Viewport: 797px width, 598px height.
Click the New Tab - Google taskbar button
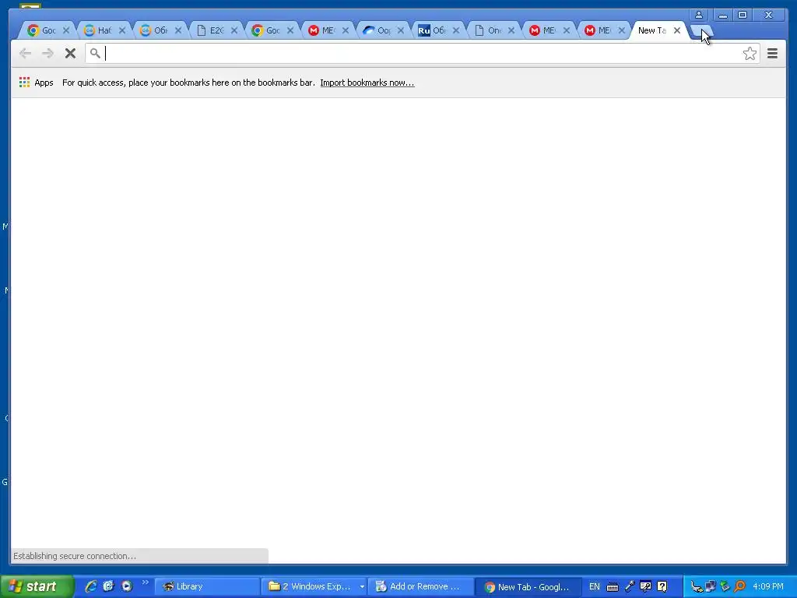click(x=528, y=587)
